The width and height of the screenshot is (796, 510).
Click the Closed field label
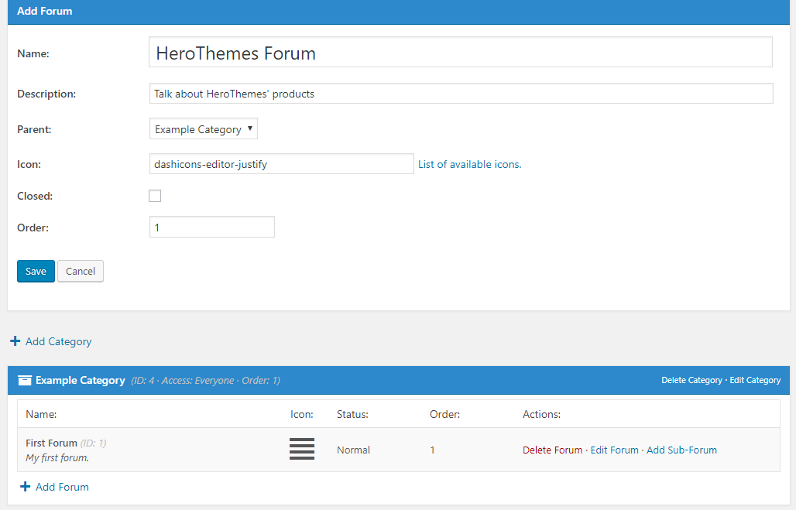35,196
